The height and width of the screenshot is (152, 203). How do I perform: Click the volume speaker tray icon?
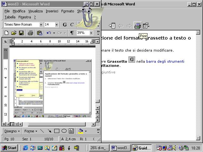(175, 148)
